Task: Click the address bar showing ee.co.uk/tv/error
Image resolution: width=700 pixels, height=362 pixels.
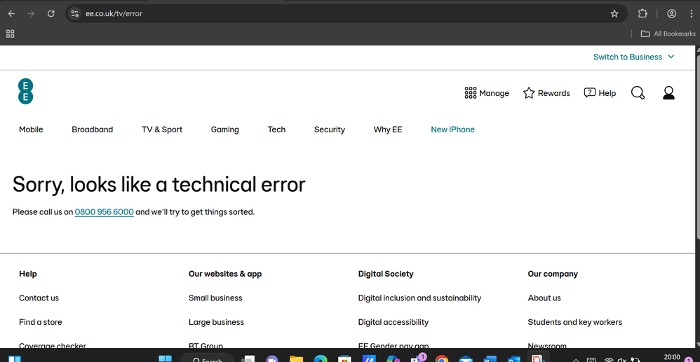Action: tap(337, 13)
